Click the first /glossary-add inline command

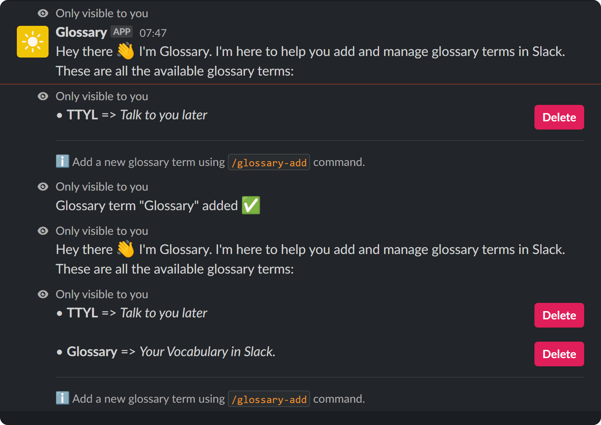pos(269,162)
